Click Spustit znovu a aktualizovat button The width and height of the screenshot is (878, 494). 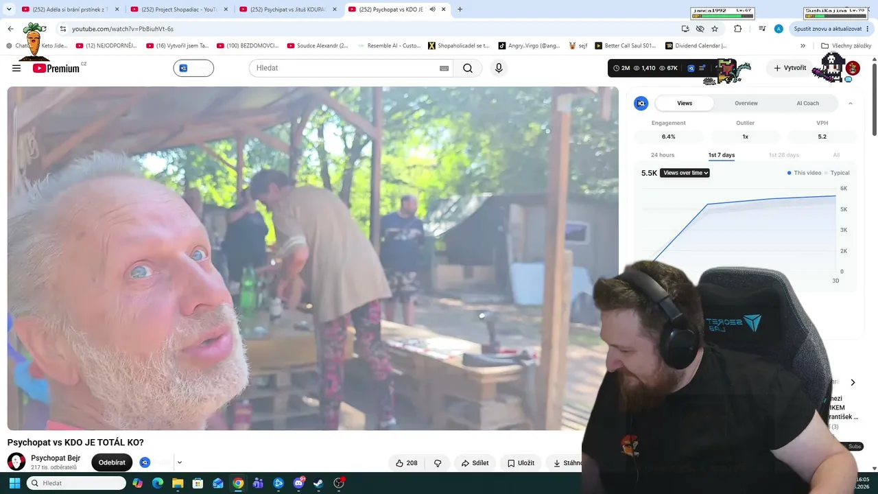click(827, 29)
